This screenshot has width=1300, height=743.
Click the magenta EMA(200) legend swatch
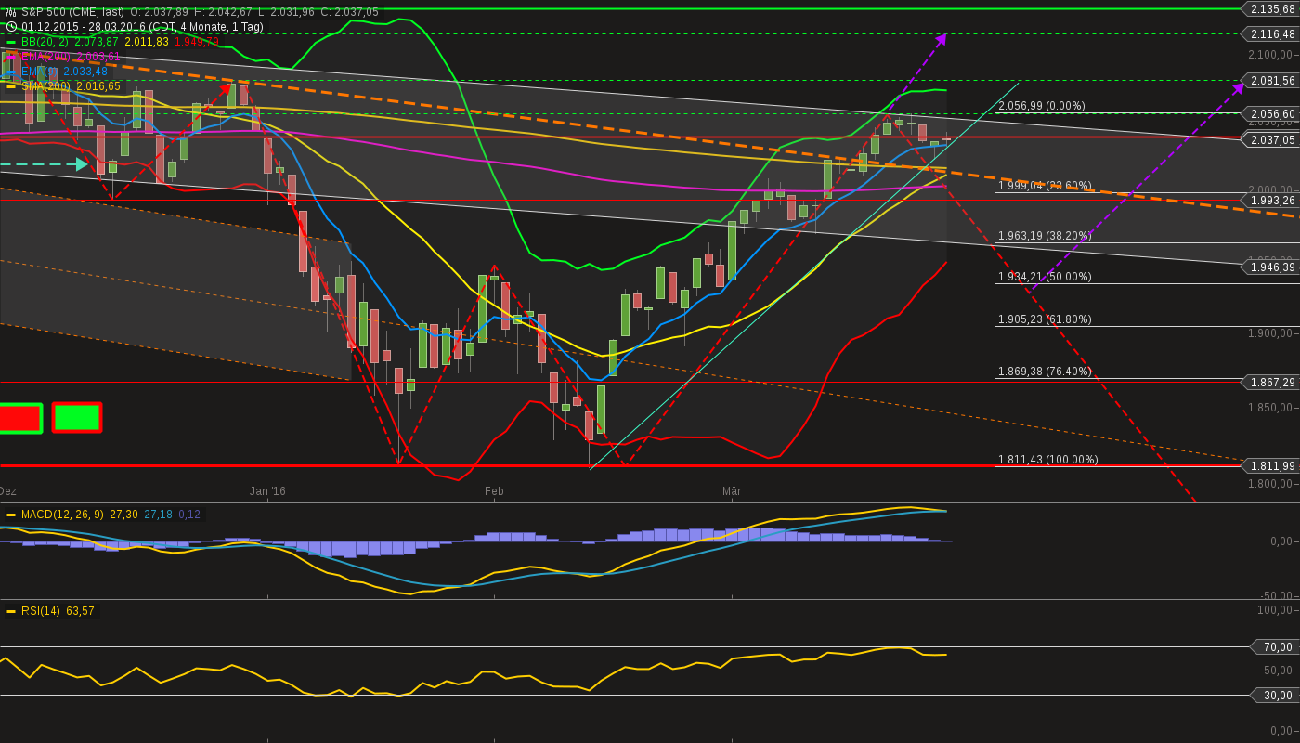(x=11, y=57)
